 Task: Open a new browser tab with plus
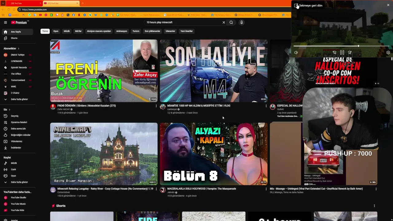(82, 3)
